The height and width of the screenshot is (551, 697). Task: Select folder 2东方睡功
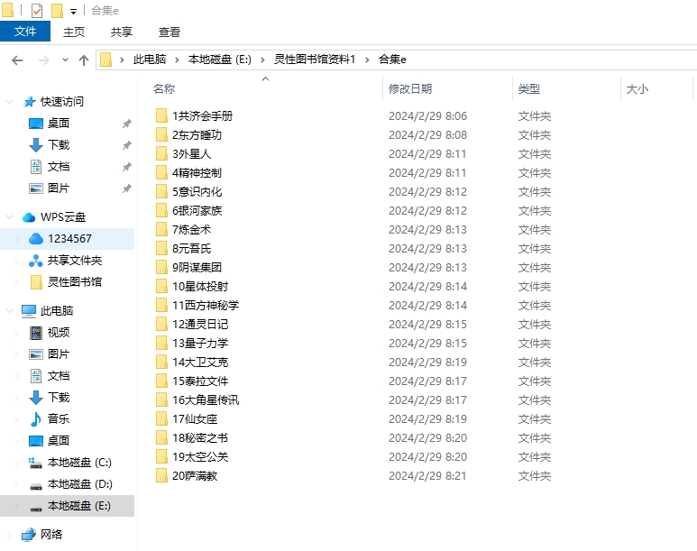[x=197, y=134]
